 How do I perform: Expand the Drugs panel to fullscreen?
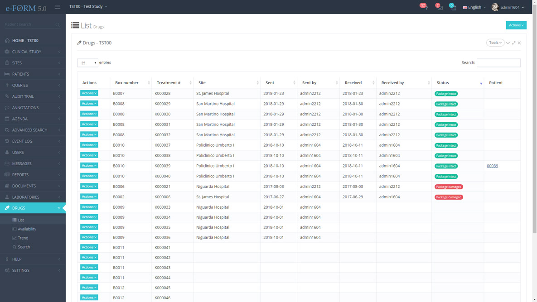click(514, 43)
